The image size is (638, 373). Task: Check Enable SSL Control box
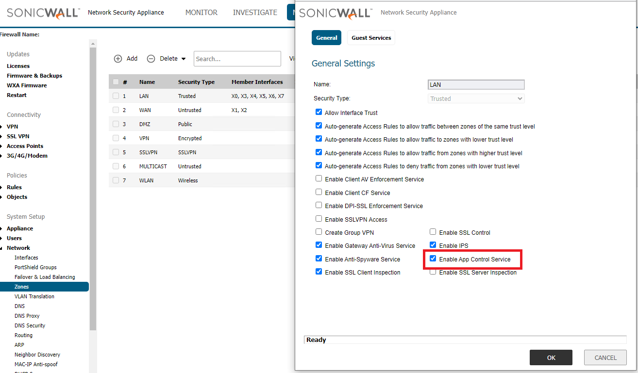(433, 232)
